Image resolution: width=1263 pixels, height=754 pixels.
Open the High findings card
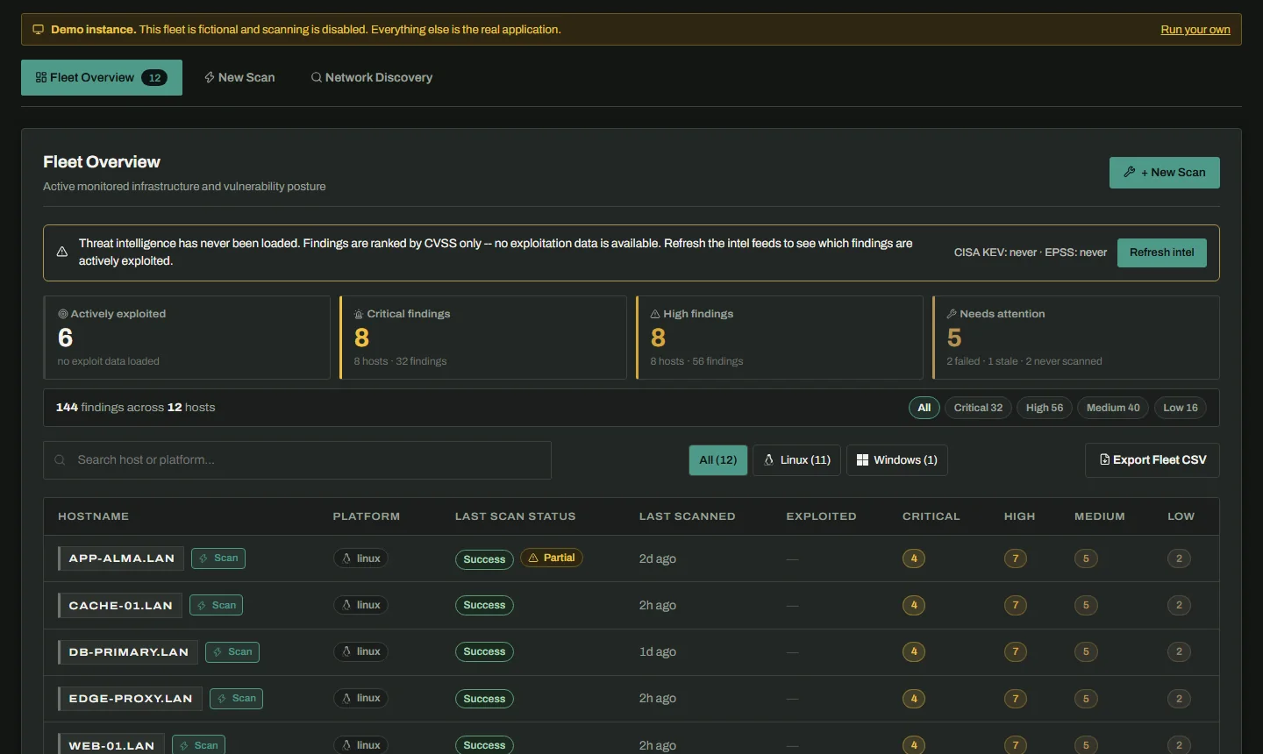tap(780, 338)
